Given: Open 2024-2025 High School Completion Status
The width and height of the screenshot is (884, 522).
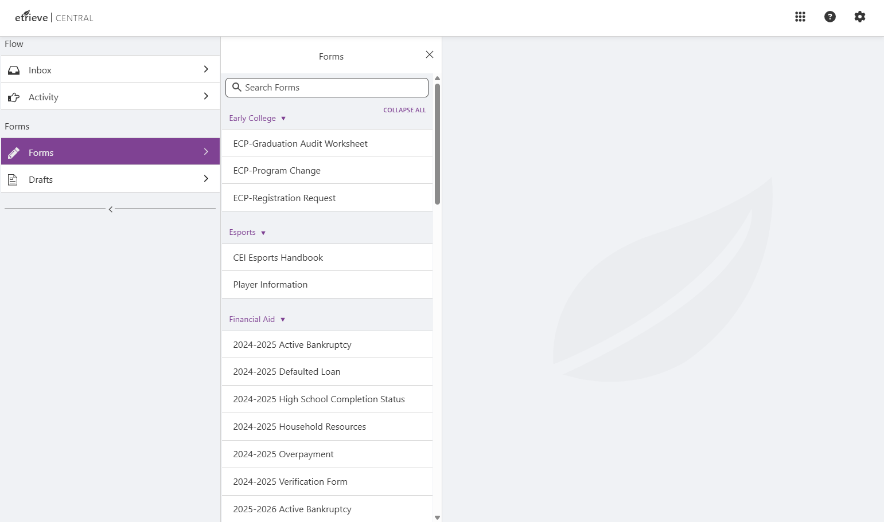Looking at the screenshot, I should [327, 399].
